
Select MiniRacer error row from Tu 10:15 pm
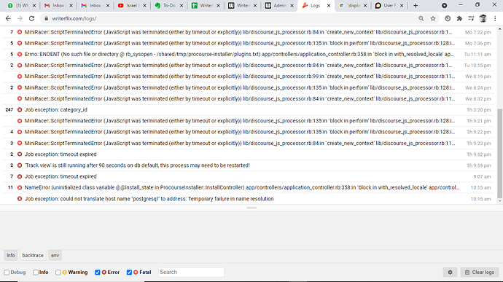click(248, 65)
